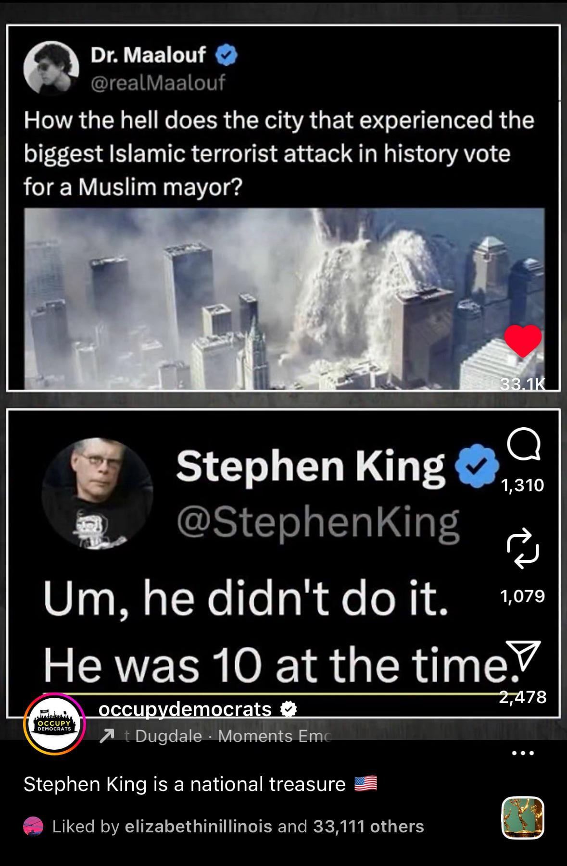Viewport: 567px width, 866px height.
Task: Open elizabethinillinois liker profile
Action: pos(198,826)
